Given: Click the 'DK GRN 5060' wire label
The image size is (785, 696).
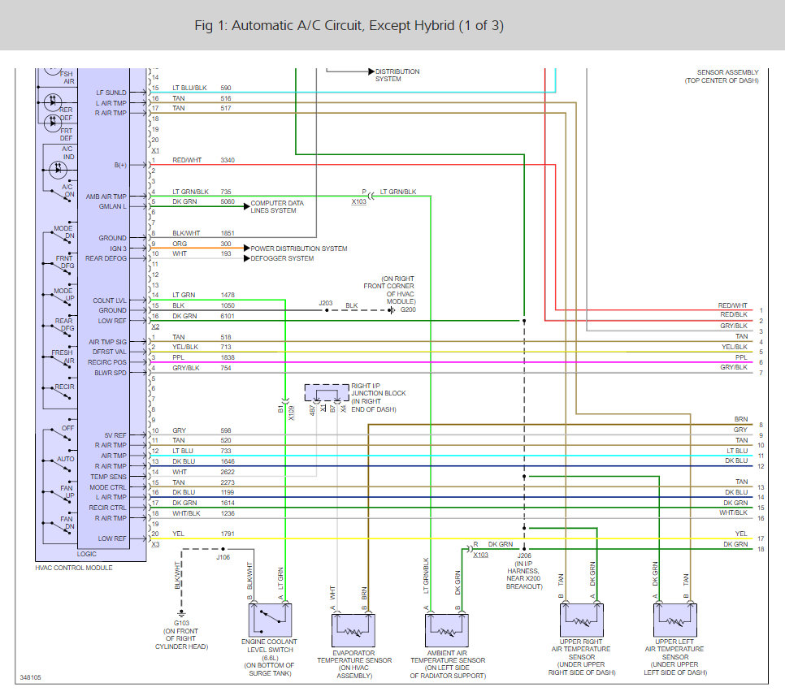Looking at the screenshot, I should tap(203, 201).
